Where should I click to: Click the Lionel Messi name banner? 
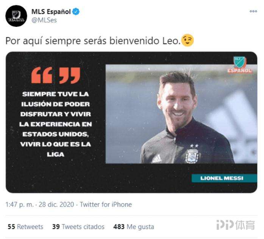pyautogui.click(x=224, y=178)
